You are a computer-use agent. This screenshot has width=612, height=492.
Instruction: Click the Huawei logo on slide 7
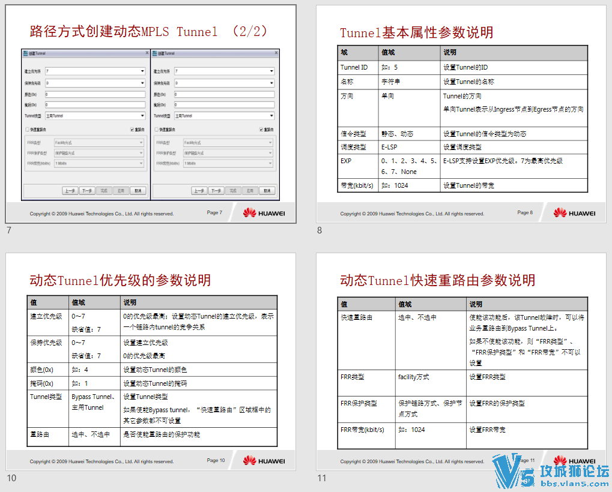[x=264, y=213]
